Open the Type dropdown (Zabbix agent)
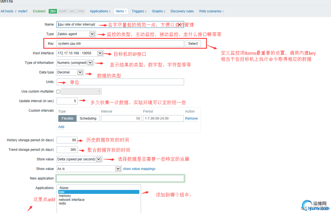Viewport: 331px width, 213px height. click(76, 34)
